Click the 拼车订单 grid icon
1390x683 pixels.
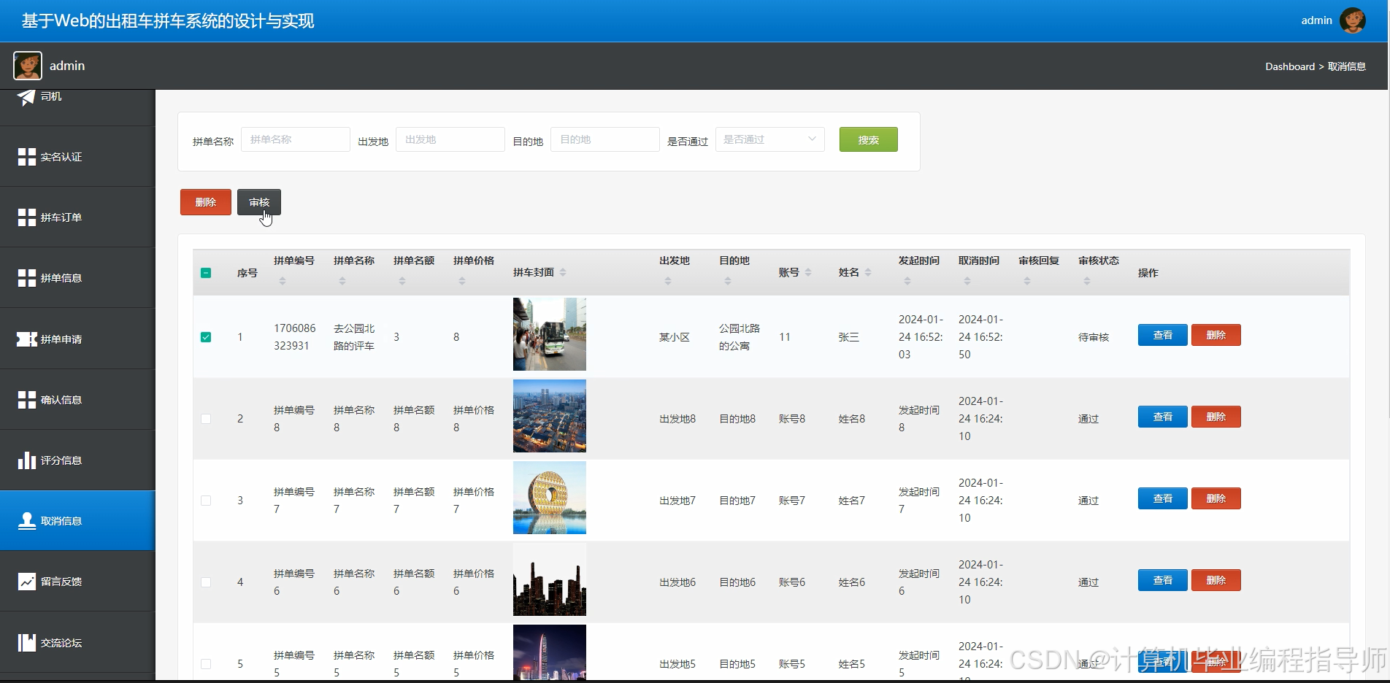pos(26,217)
